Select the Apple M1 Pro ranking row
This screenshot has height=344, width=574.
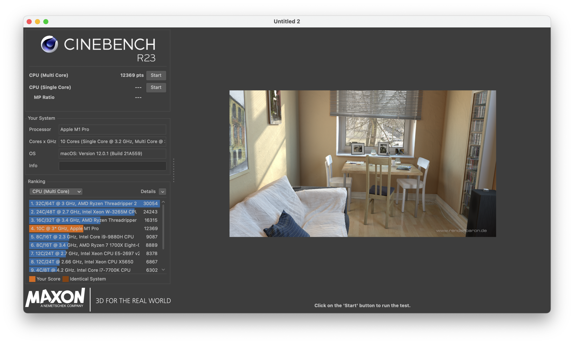click(94, 228)
